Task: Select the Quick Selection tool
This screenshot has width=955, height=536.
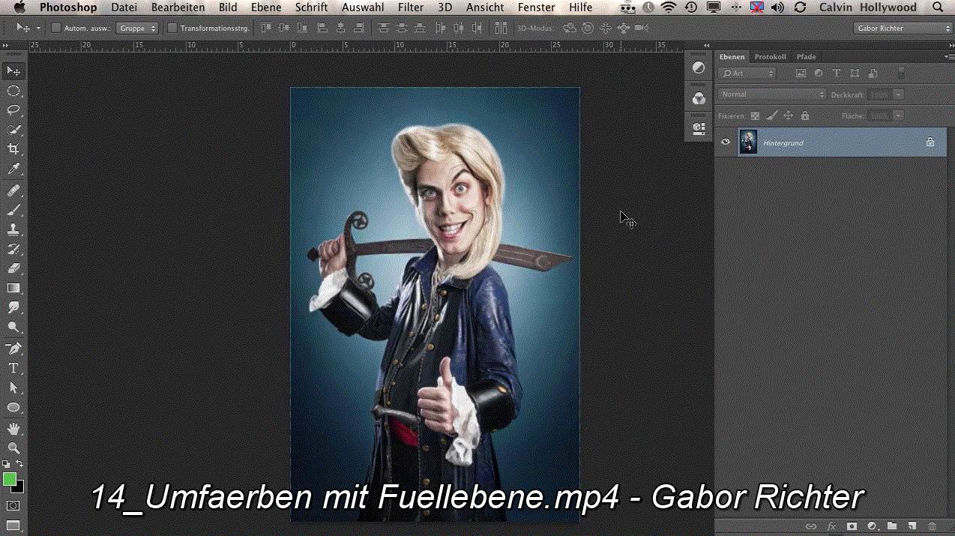Action: (x=13, y=130)
